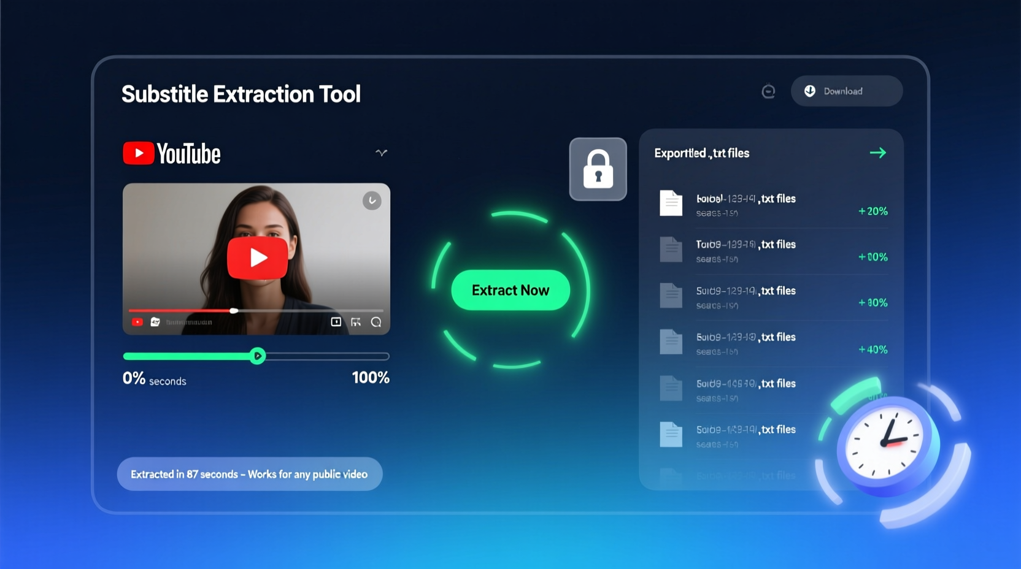1021x569 pixels.
Task: Click the Exported .txt files heading
Action: point(702,153)
